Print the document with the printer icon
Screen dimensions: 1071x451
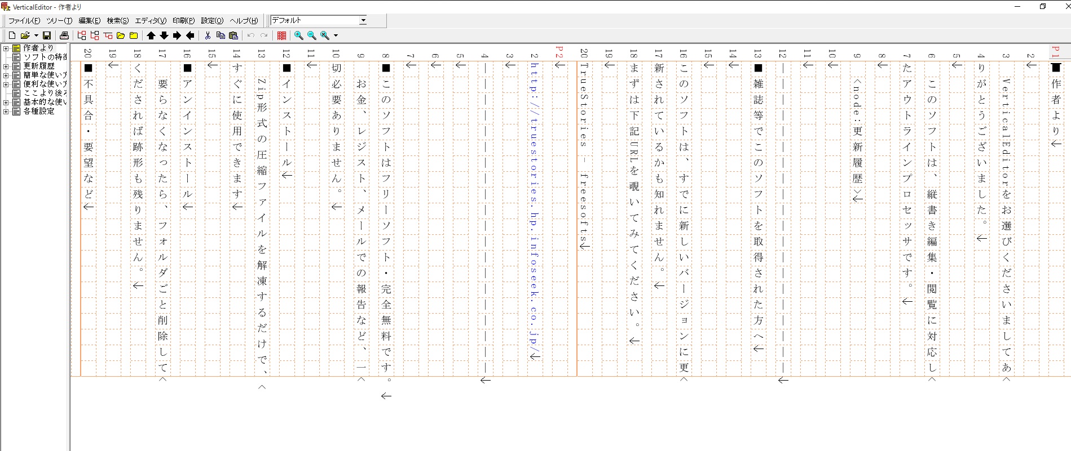(64, 35)
